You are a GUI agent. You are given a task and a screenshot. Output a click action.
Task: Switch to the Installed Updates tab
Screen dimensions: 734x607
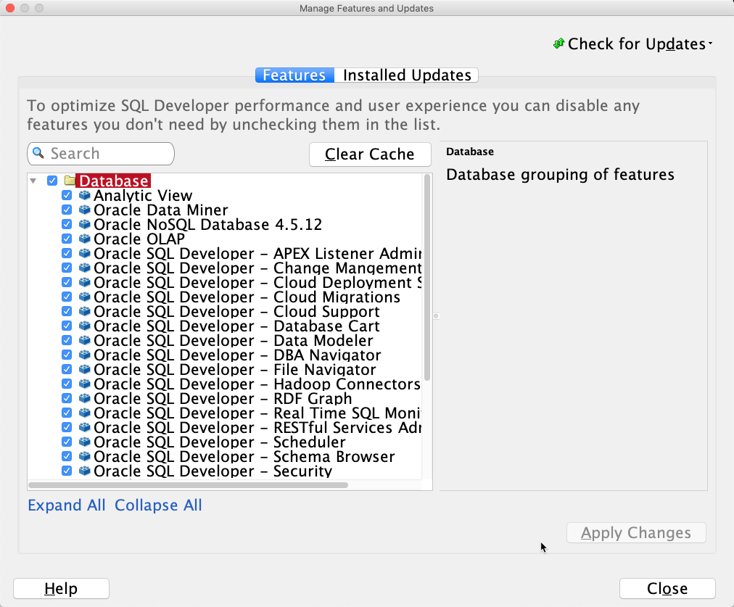point(405,75)
